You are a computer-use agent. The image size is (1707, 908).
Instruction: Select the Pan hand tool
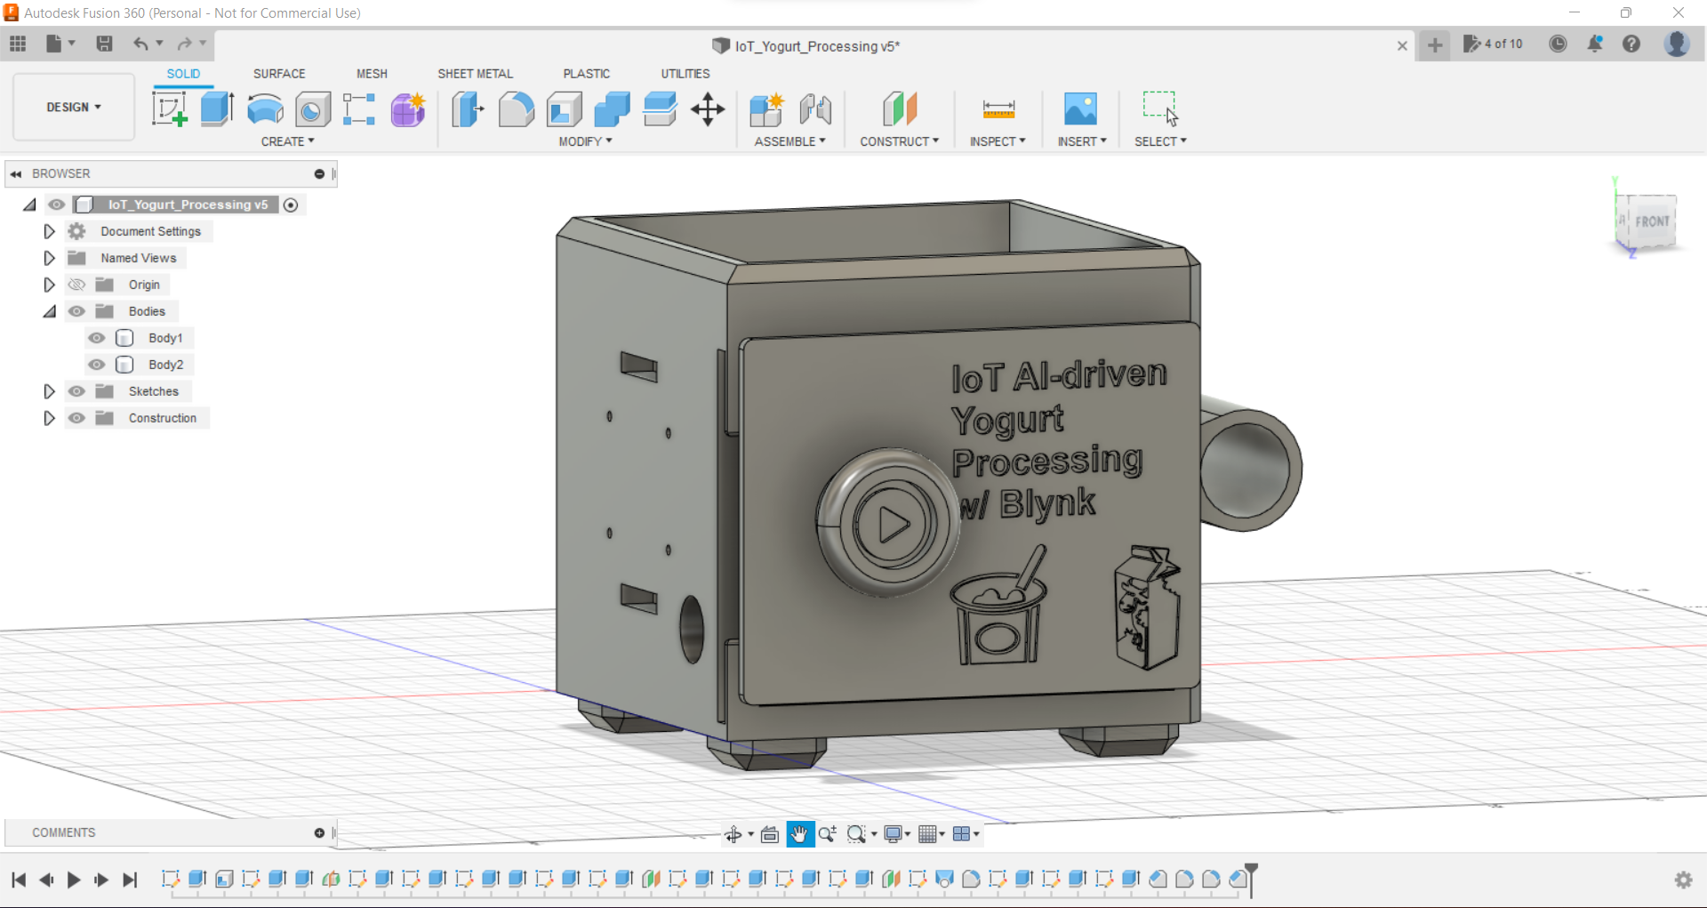coord(799,834)
